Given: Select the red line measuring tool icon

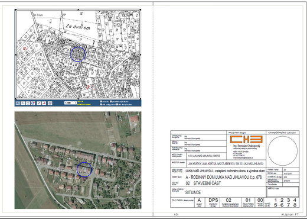Looking at the screenshot, I should click(x=44, y=103).
